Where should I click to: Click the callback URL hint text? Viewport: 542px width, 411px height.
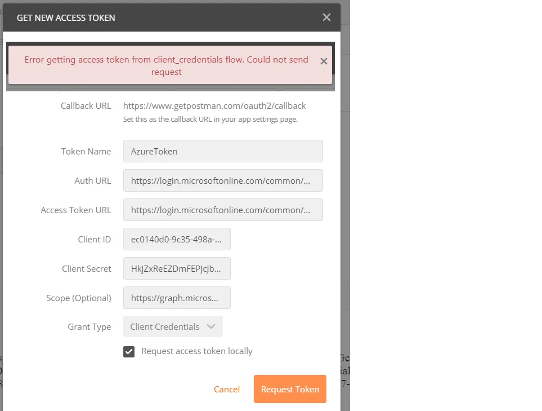[x=210, y=120]
